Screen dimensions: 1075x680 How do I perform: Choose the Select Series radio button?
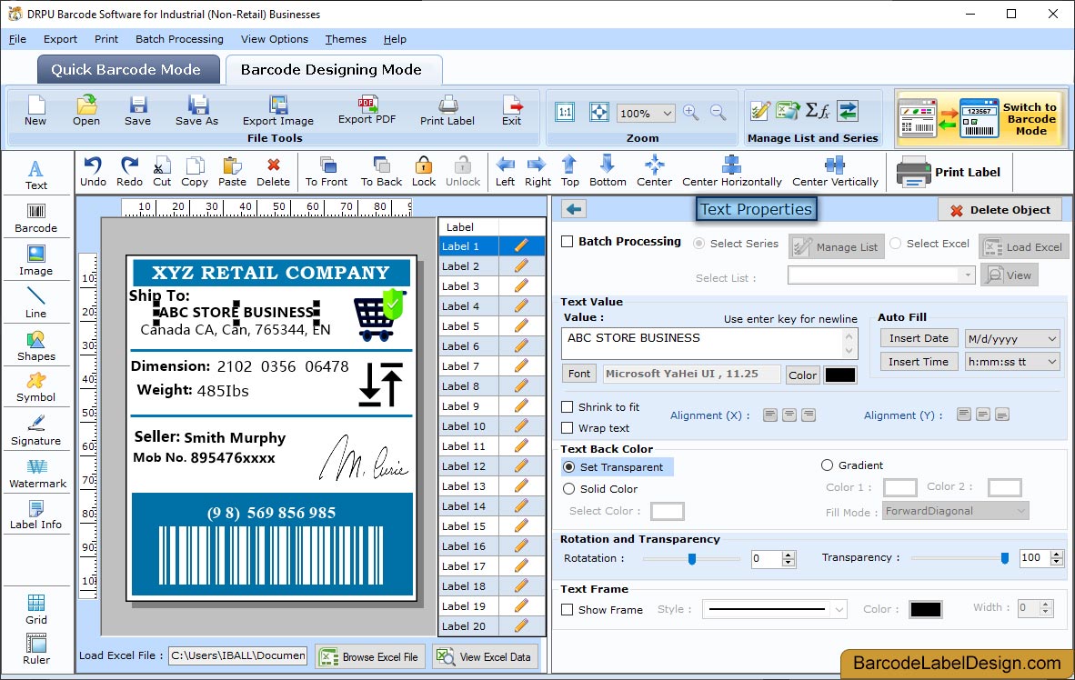click(x=698, y=244)
